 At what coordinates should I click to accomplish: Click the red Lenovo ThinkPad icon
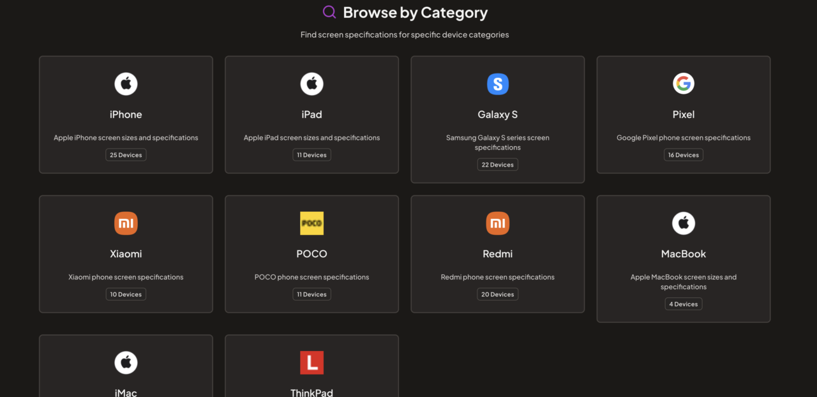tap(311, 363)
